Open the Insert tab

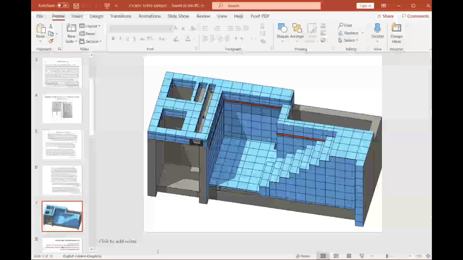point(77,16)
